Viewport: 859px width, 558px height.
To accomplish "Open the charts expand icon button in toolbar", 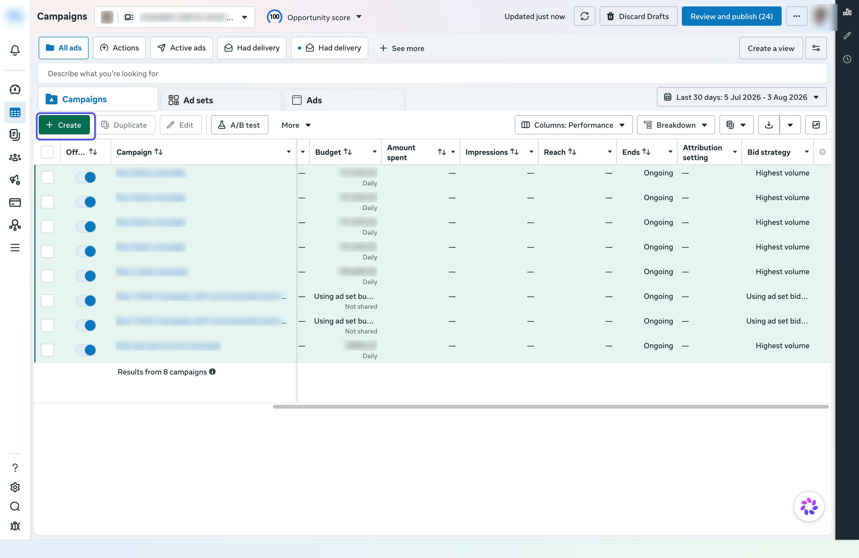I will pos(816,125).
